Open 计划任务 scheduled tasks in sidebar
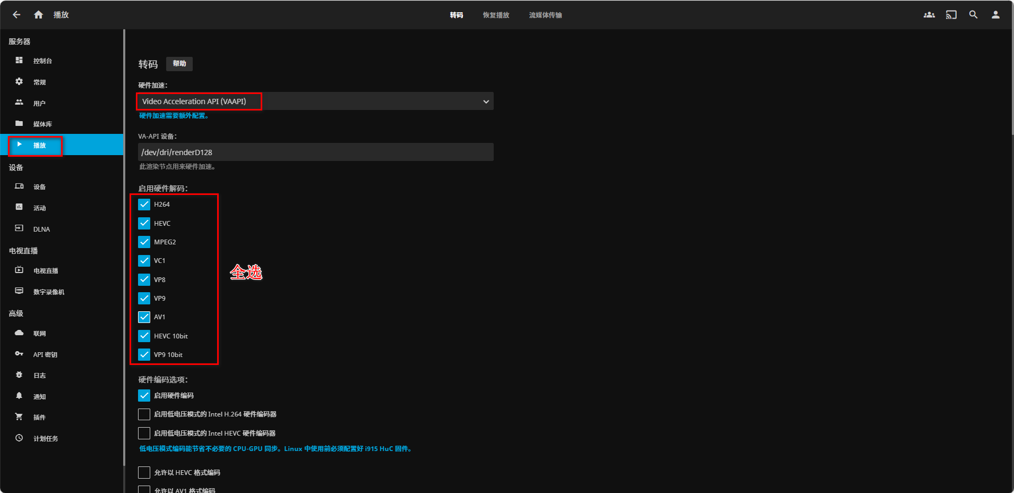Screen dimensions: 1014x493 click(x=46, y=439)
